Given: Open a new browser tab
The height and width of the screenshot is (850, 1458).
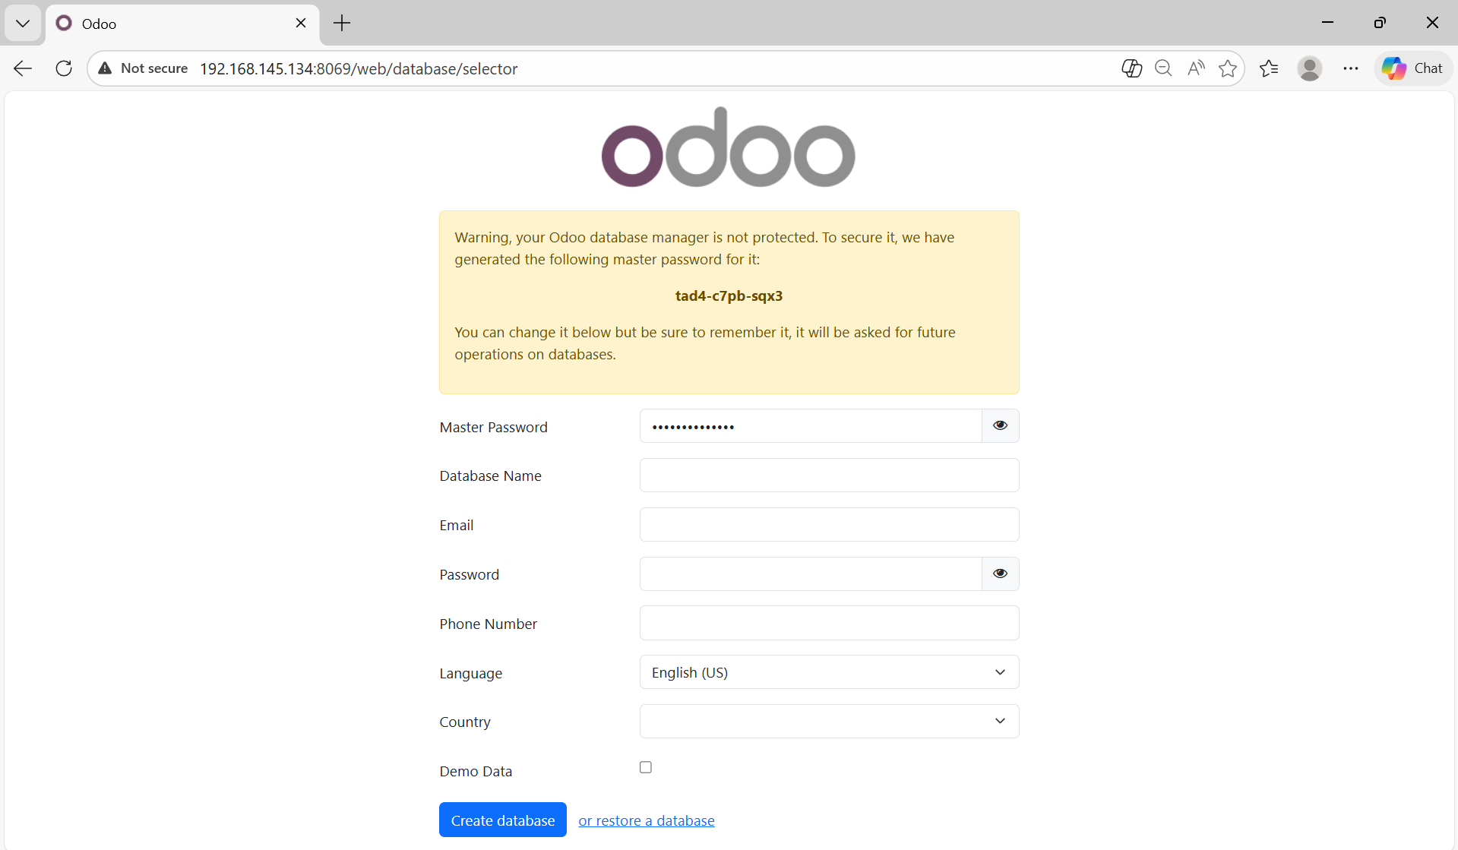Looking at the screenshot, I should [x=342, y=23].
